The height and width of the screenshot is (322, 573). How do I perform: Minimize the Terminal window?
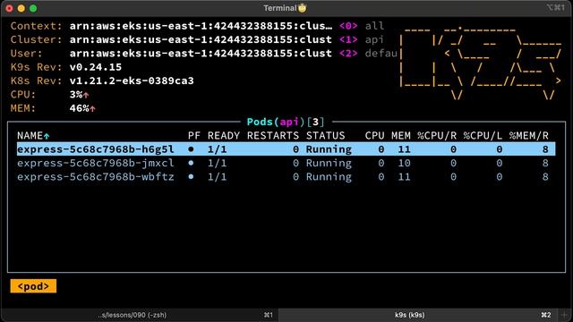coord(21,8)
